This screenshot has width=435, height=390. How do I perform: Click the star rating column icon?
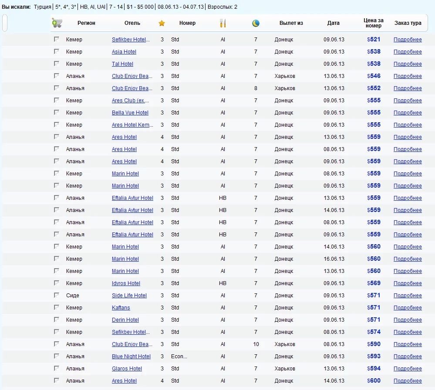click(162, 23)
